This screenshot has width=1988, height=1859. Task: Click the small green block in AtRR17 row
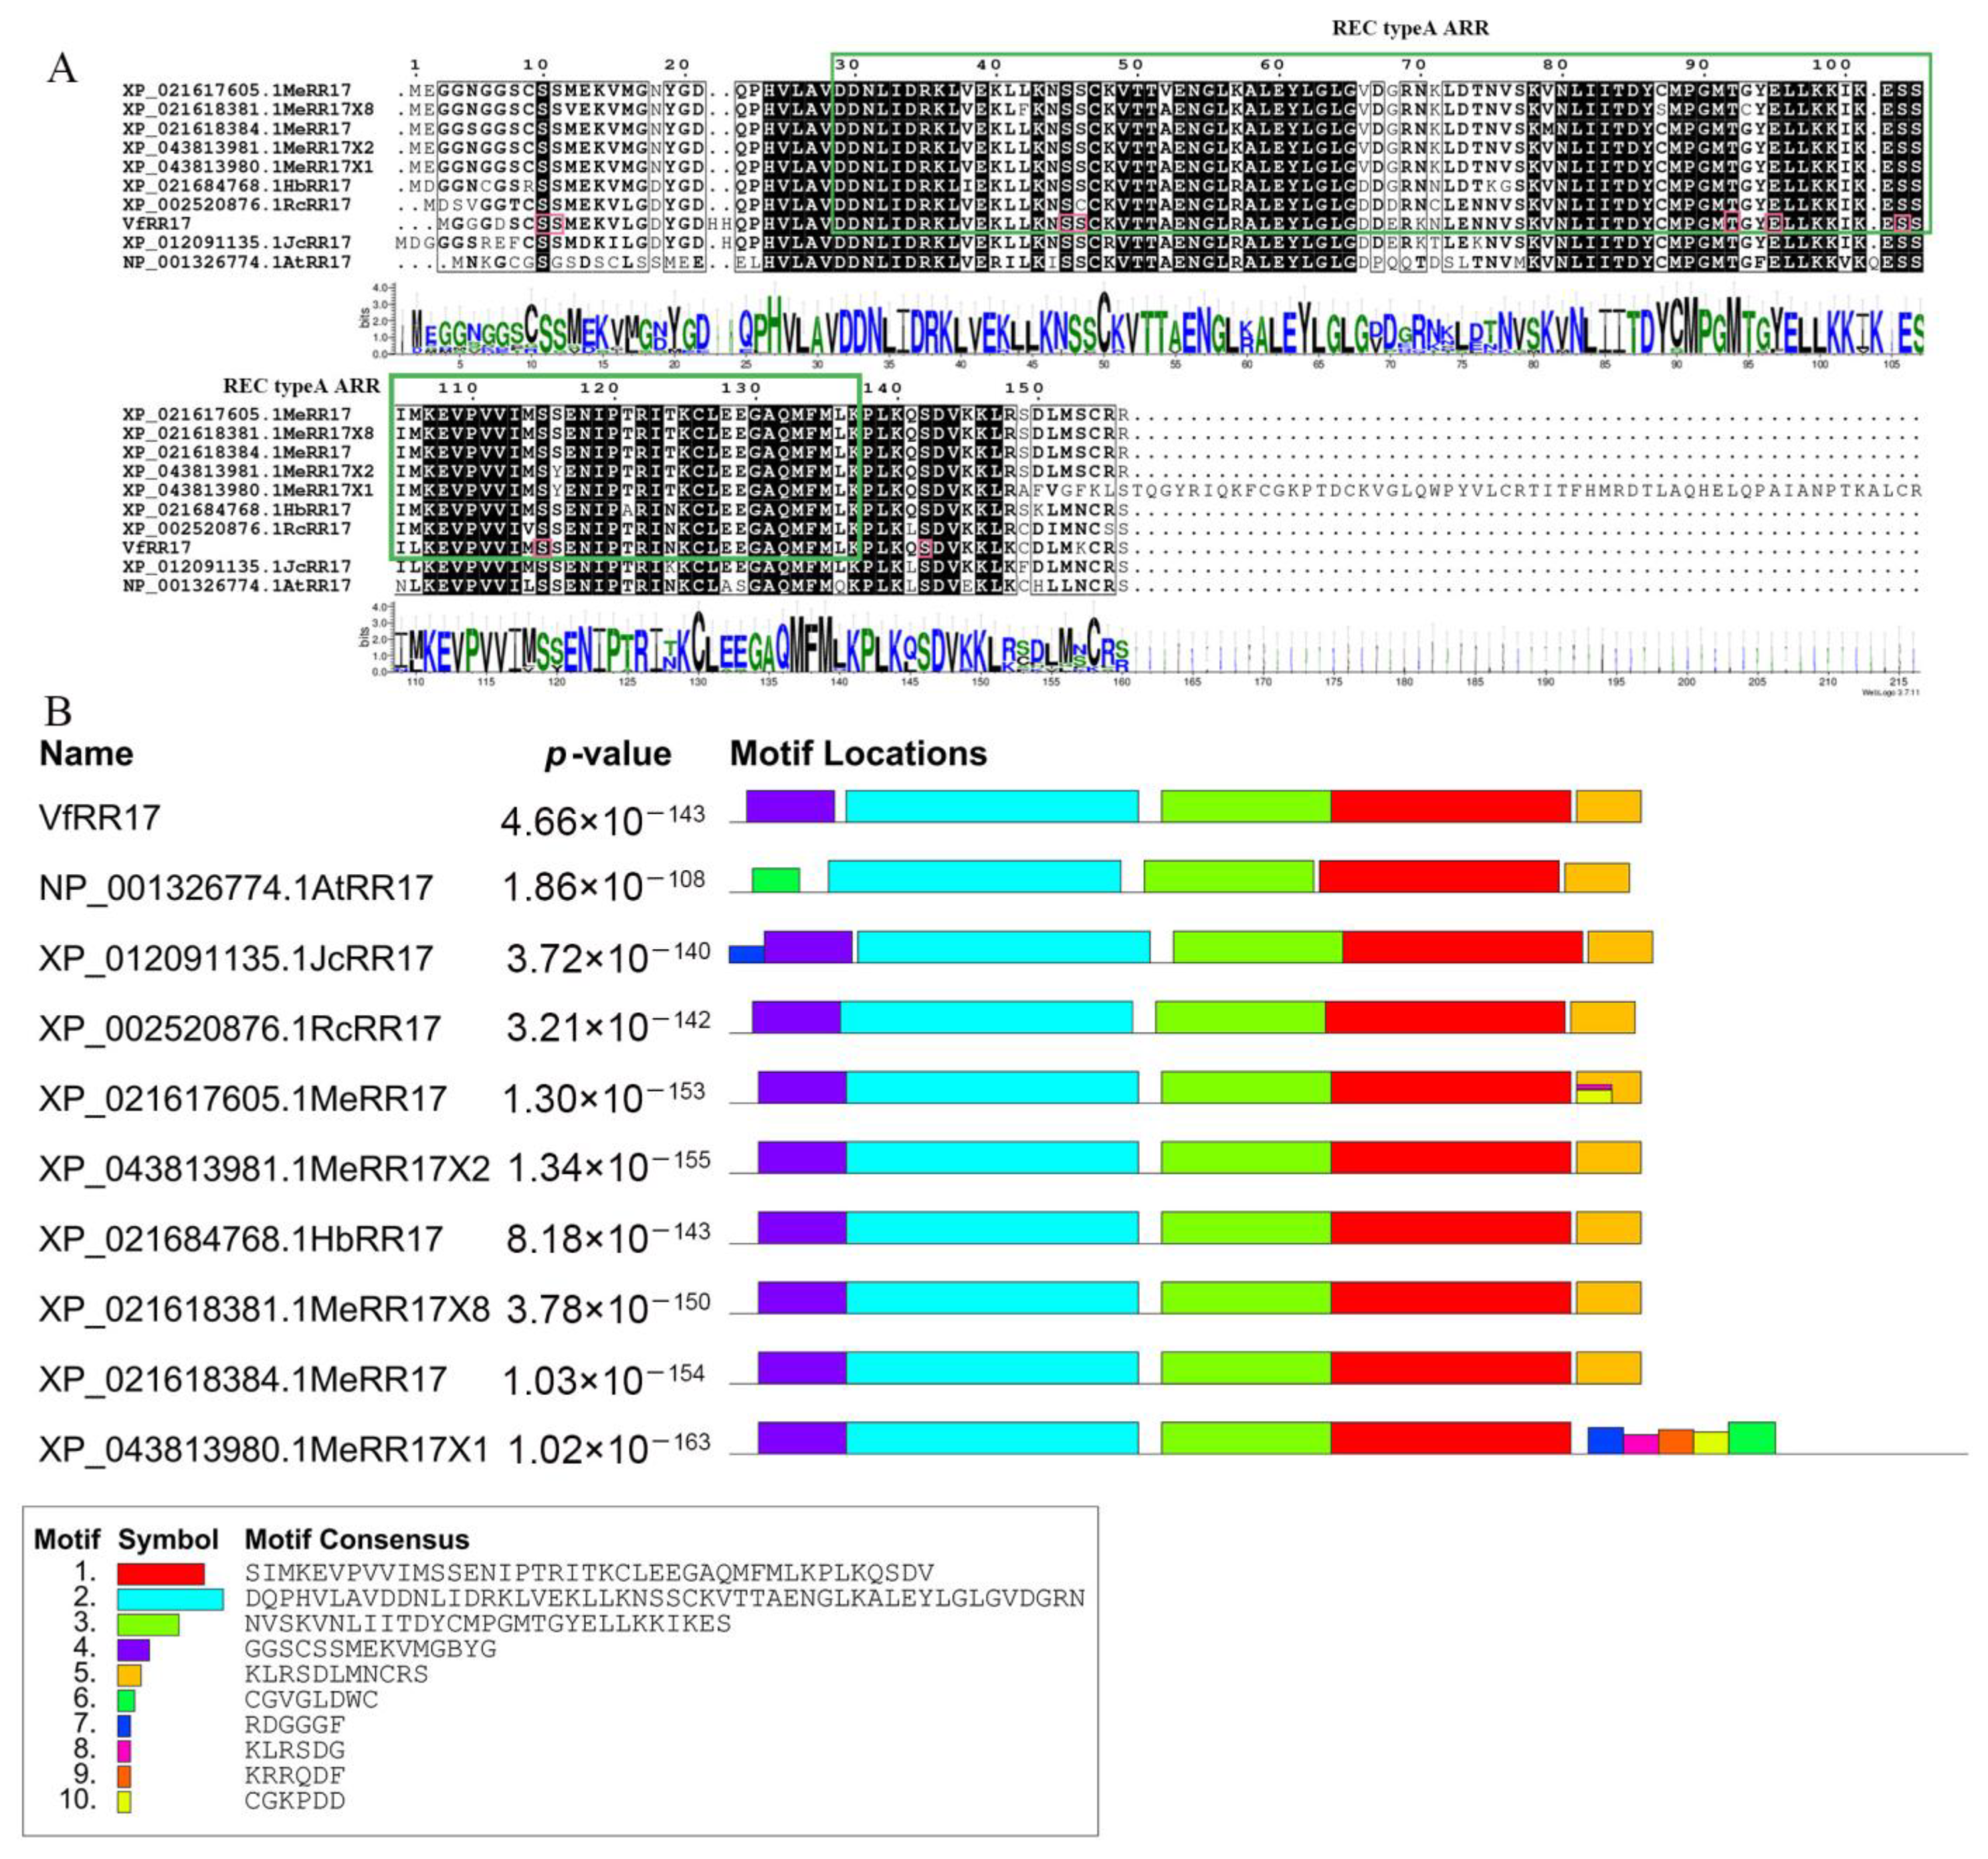tap(775, 879)
